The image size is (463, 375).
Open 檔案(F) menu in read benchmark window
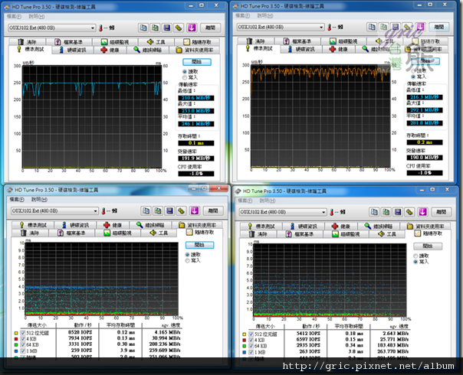(x=14, y=17)
